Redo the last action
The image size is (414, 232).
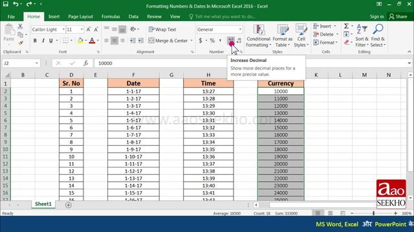point(29,4)
